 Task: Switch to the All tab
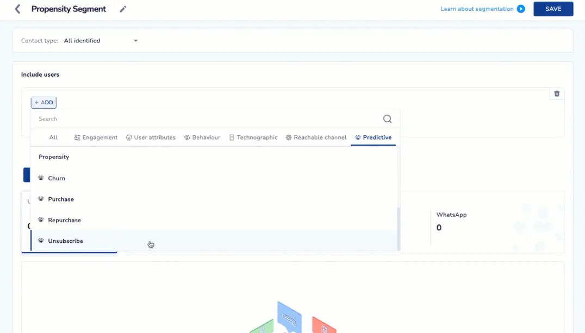coord(53,137)
